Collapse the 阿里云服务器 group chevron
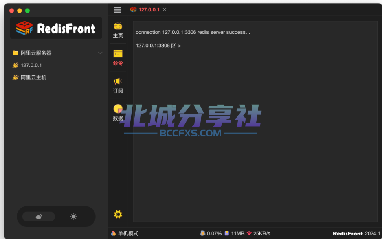The width and height of the screenshot is (382, 239). 100,53
